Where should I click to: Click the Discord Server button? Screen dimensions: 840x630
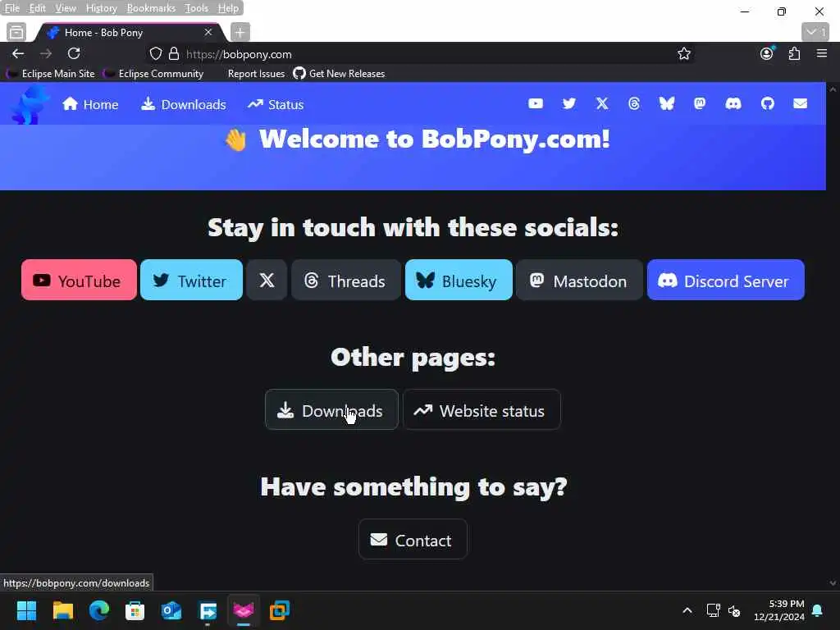tap(725, 281)
